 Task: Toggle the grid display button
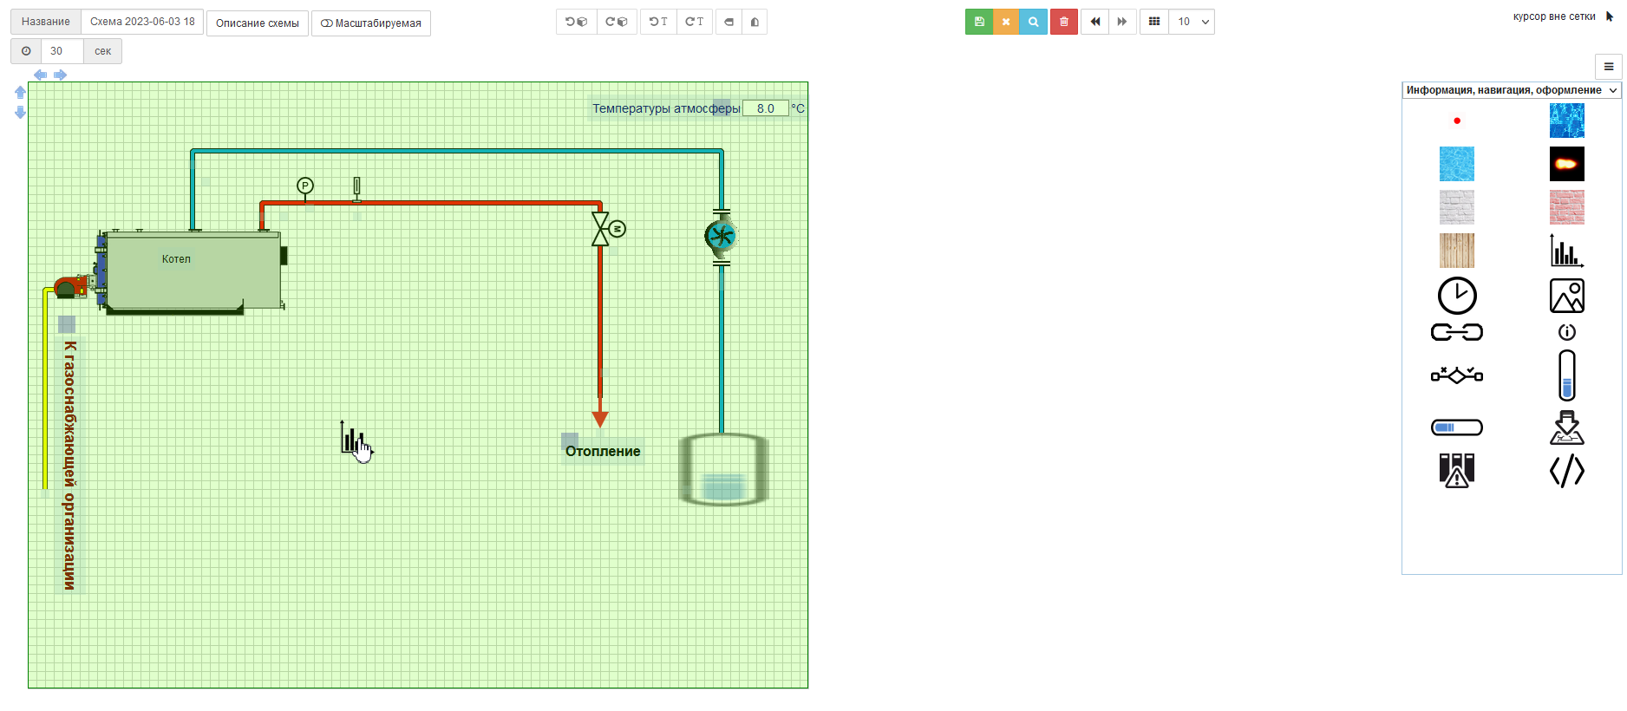coord(1154,22)
